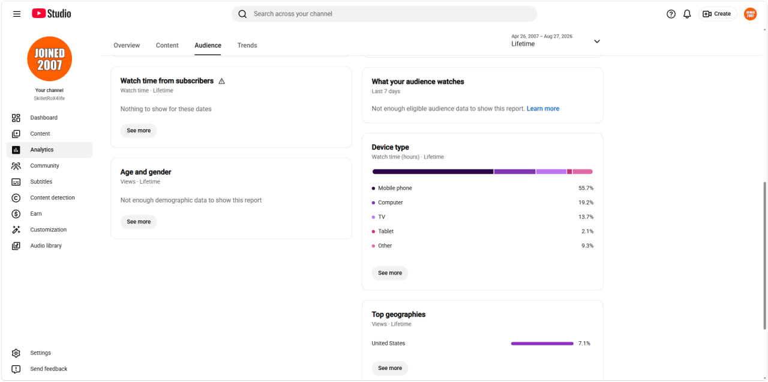Screen dimensions: 768x382
Task: Click the Community sidebar icon
Action: pos(16,166)
